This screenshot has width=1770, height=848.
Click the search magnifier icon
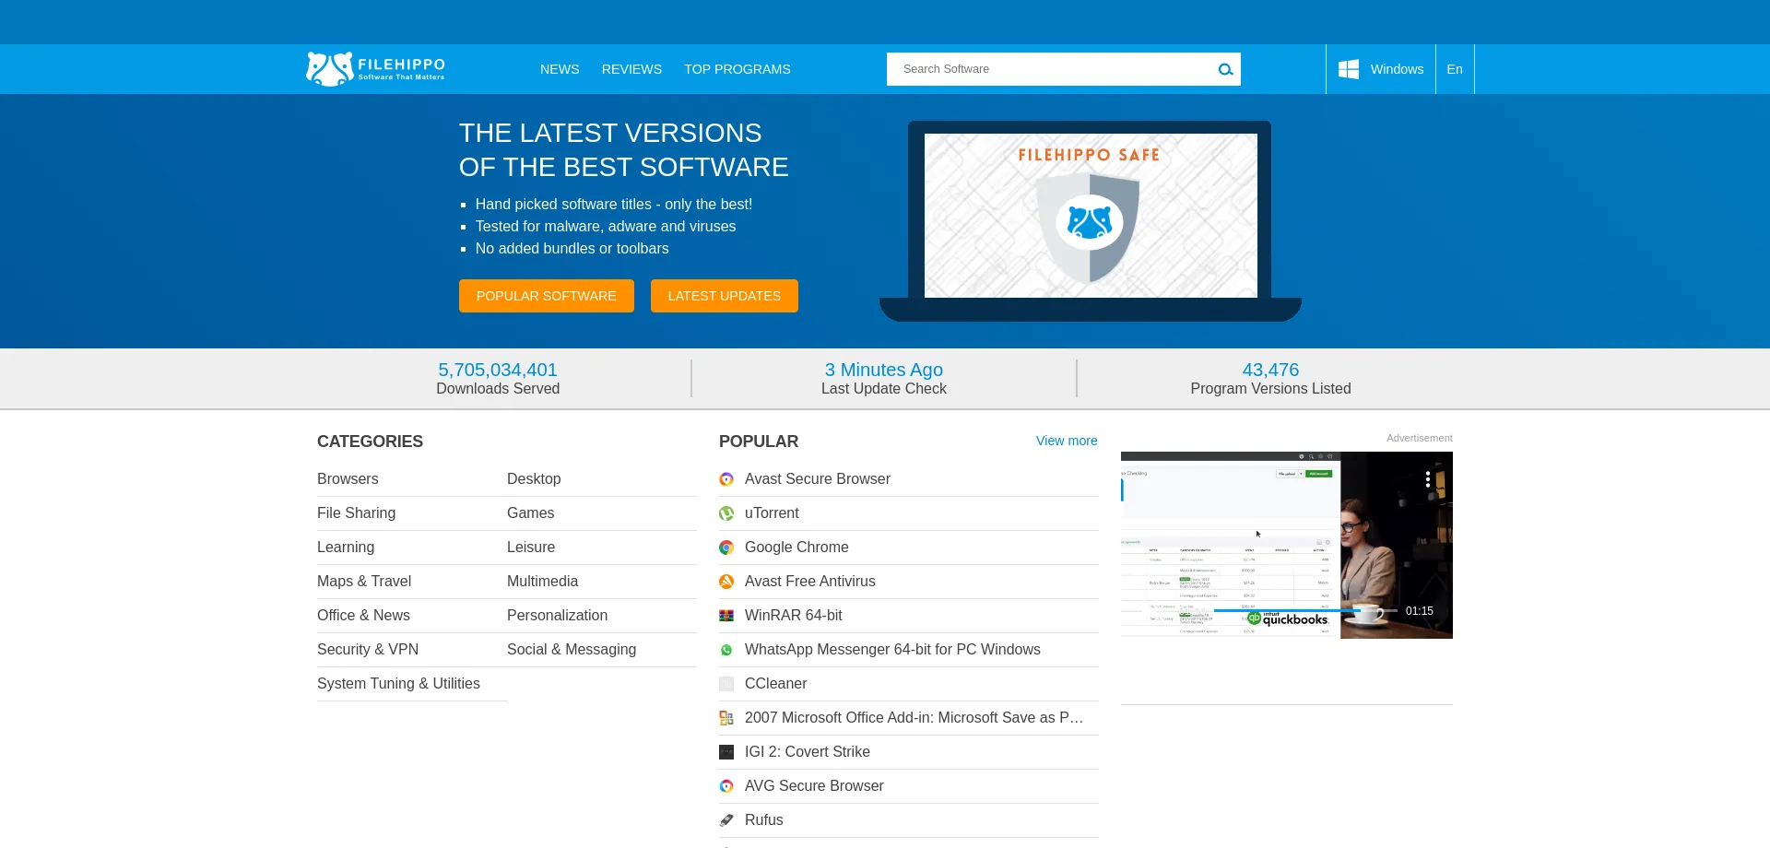pyautogui.click(x=1225, y=69)
